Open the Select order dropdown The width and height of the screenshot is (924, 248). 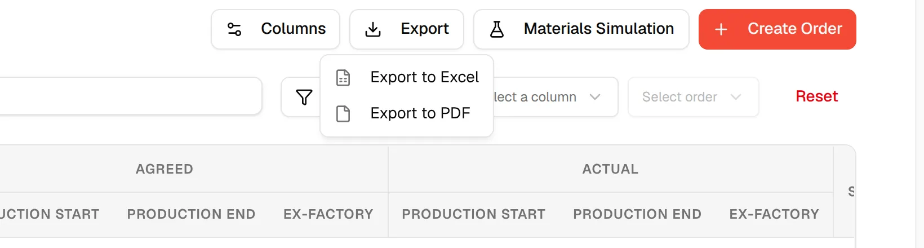[694, 97]
